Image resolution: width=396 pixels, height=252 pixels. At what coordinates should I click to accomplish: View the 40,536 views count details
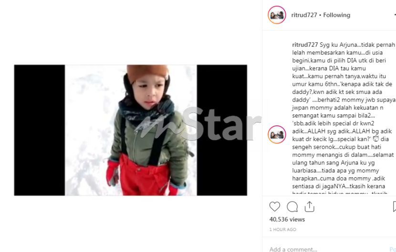pyautogui.click(x=287, y=220)
